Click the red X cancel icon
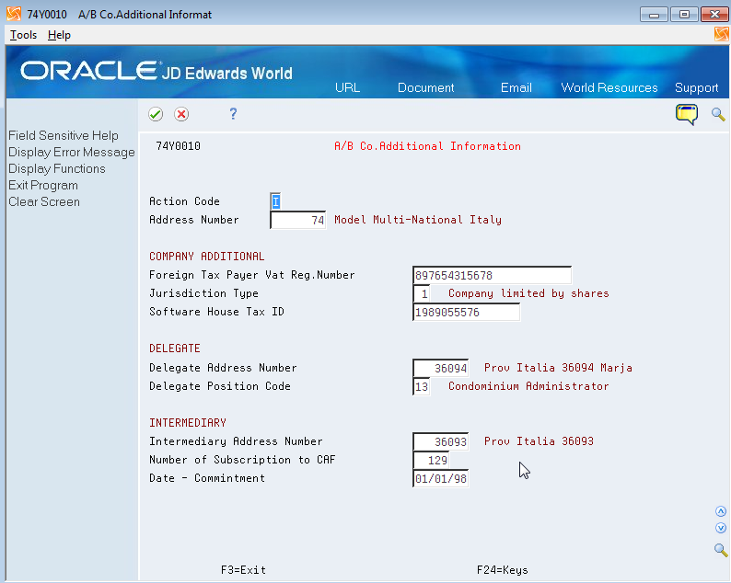The height and width of the screenshot is (583, 731). coord(181,114)
